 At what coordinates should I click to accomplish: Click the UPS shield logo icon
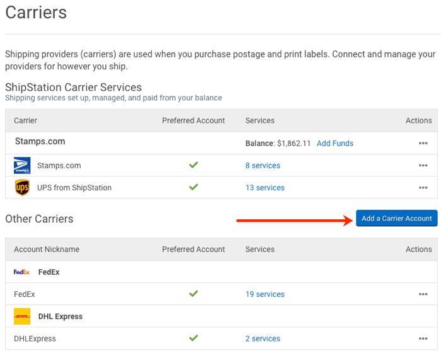tap(22, 187)
